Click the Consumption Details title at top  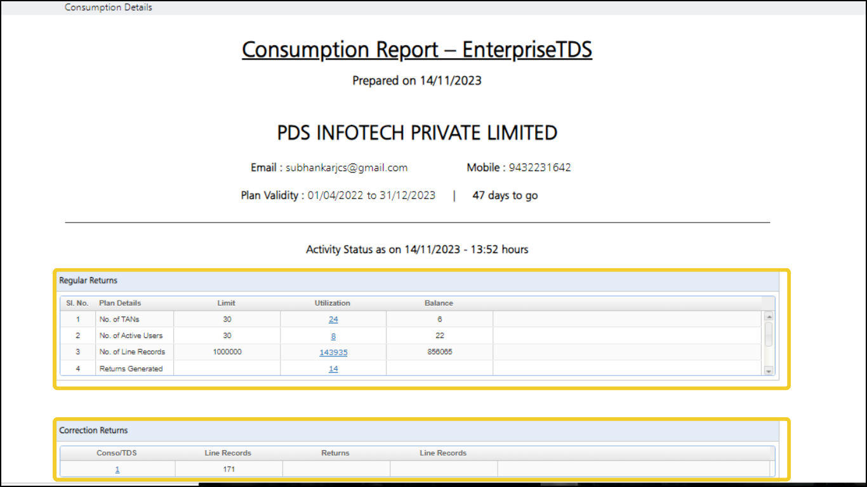coord(109,8)
